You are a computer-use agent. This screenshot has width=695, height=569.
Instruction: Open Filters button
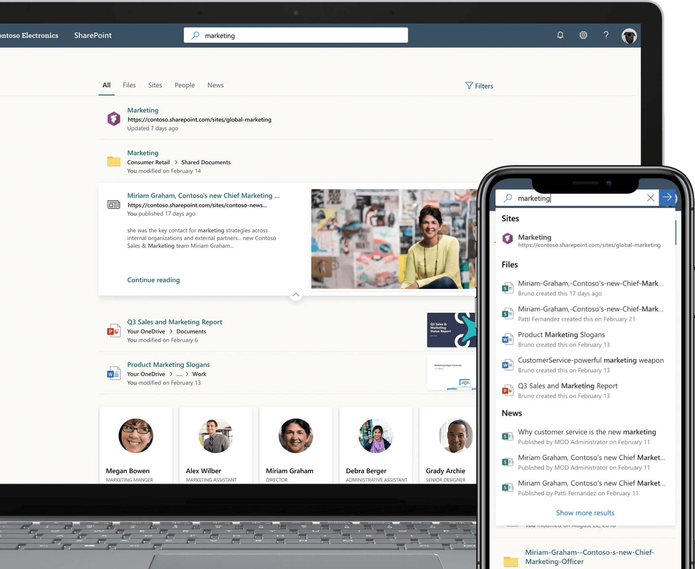point(479,86)
